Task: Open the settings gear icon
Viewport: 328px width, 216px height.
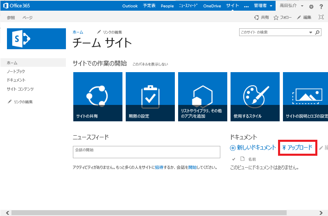Action: pyautogui.click(x=311, y=7)
